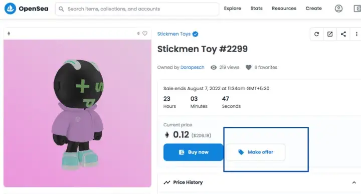The height and width of the screenshot is (194, 361).
Task: Favorite the item with the heart outline
Action: click(x=145, y=34)
